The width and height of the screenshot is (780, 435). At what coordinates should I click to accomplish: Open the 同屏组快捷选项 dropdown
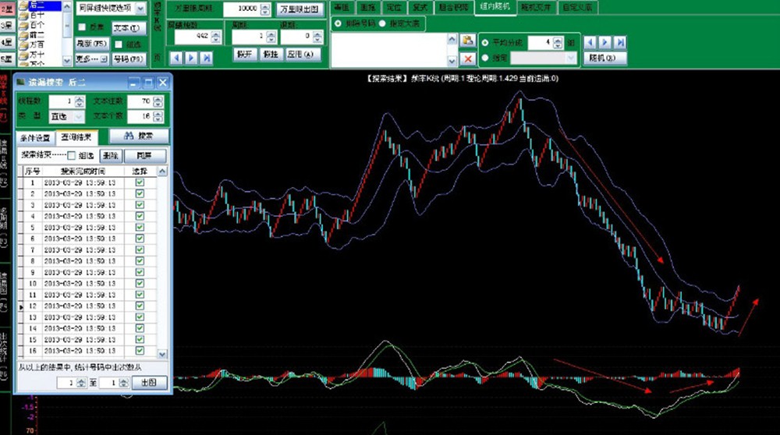coord(140,8)
